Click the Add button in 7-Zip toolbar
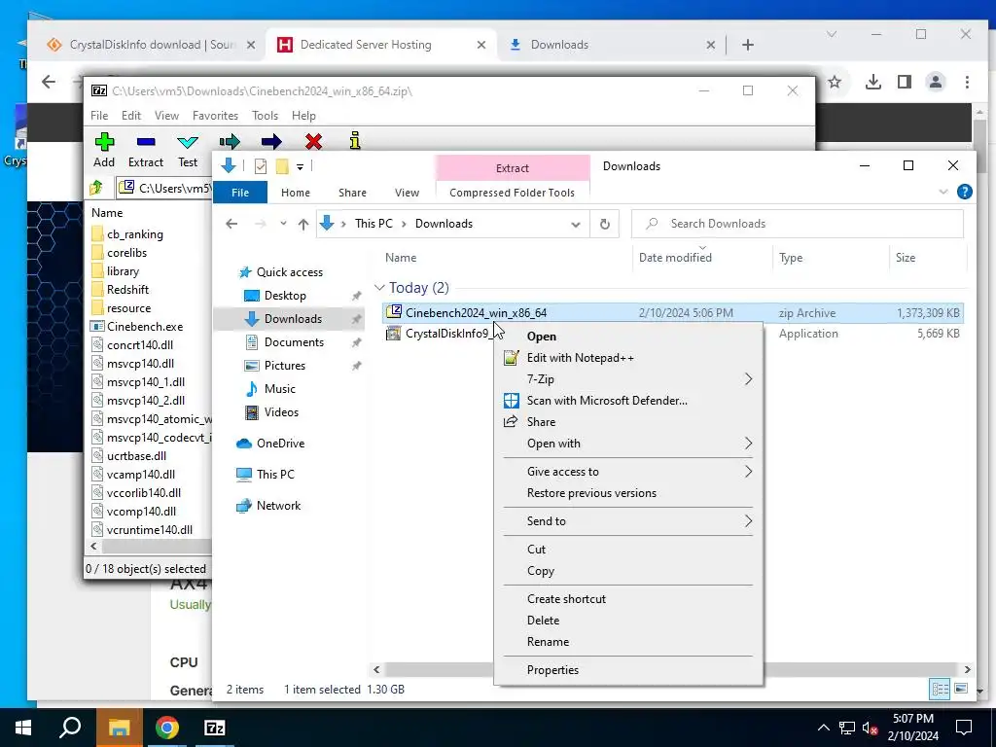 pos(104,151)
